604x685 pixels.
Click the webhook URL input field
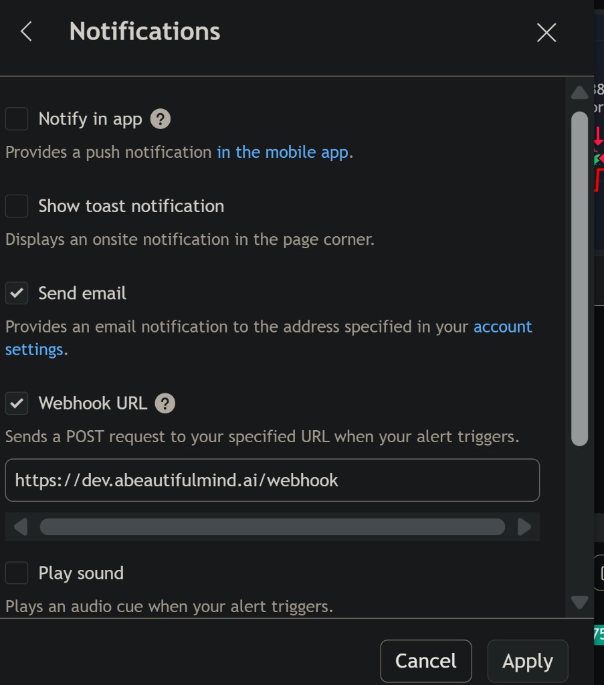point(272,480)
